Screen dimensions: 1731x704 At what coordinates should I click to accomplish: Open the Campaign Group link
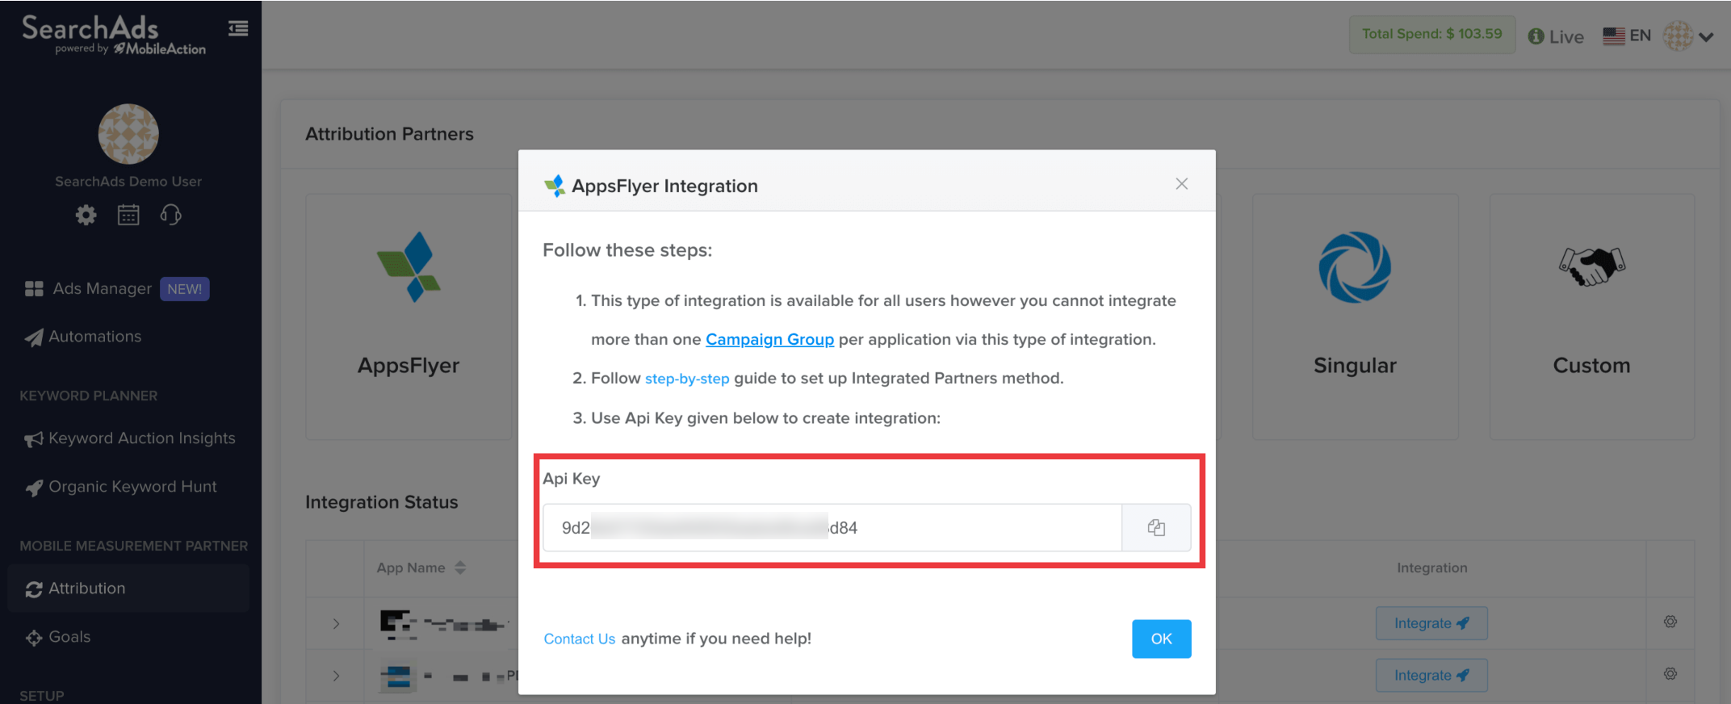(769, 339)
